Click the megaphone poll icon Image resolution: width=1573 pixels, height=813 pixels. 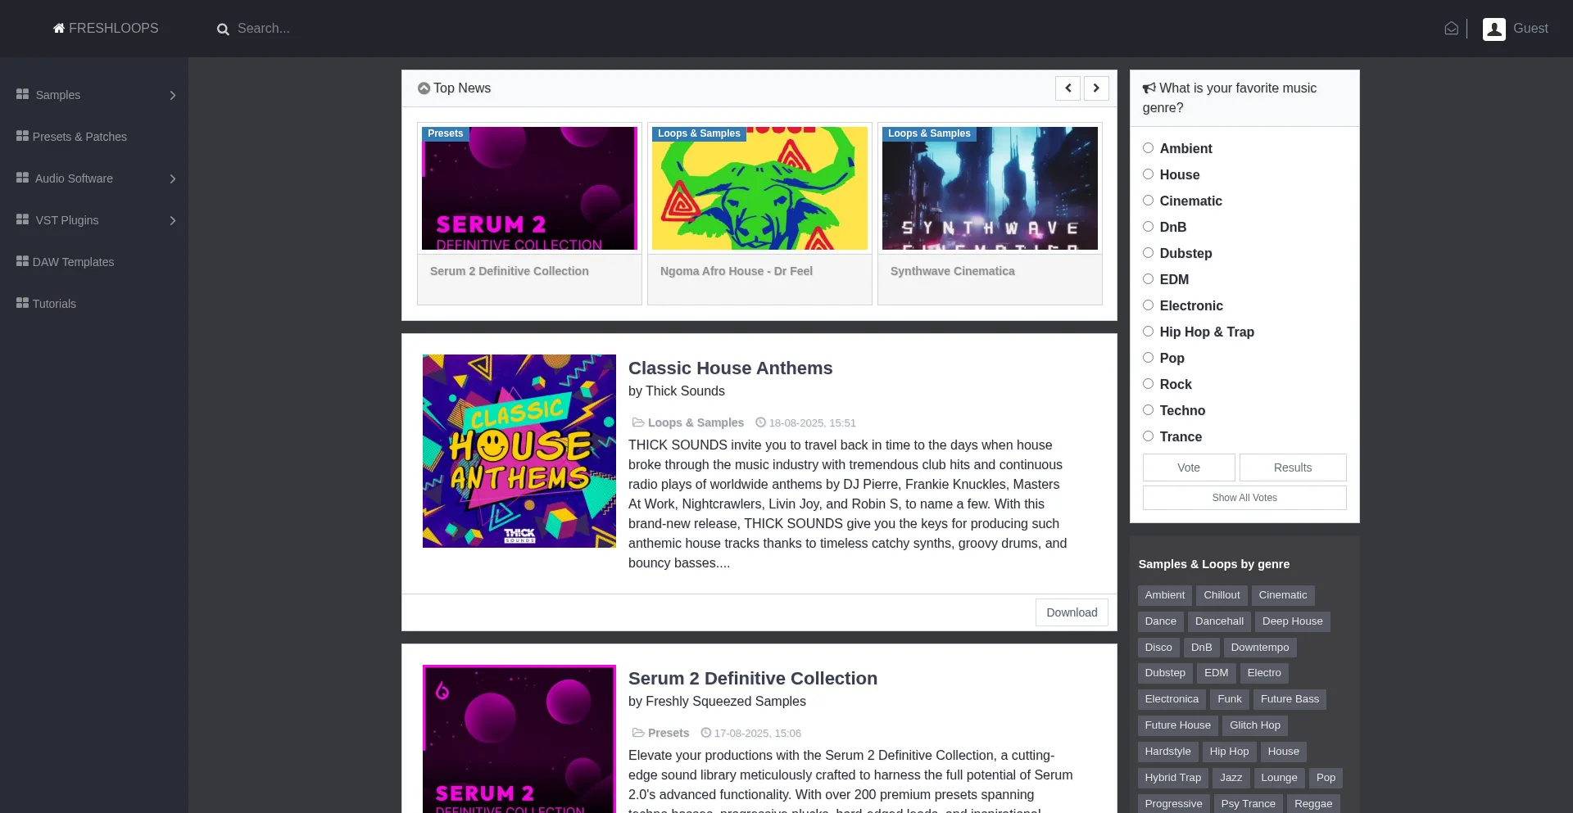click(x=1149, y=88)
